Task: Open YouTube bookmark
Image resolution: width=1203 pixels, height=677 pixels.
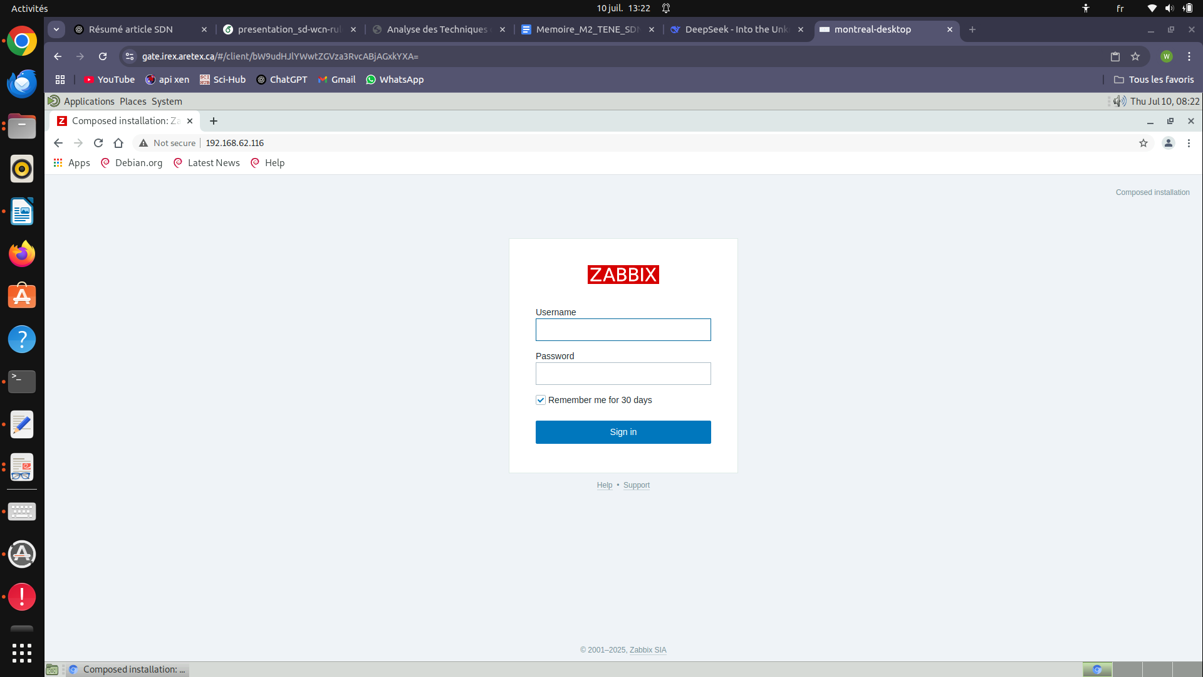Action: click(109, 80)
